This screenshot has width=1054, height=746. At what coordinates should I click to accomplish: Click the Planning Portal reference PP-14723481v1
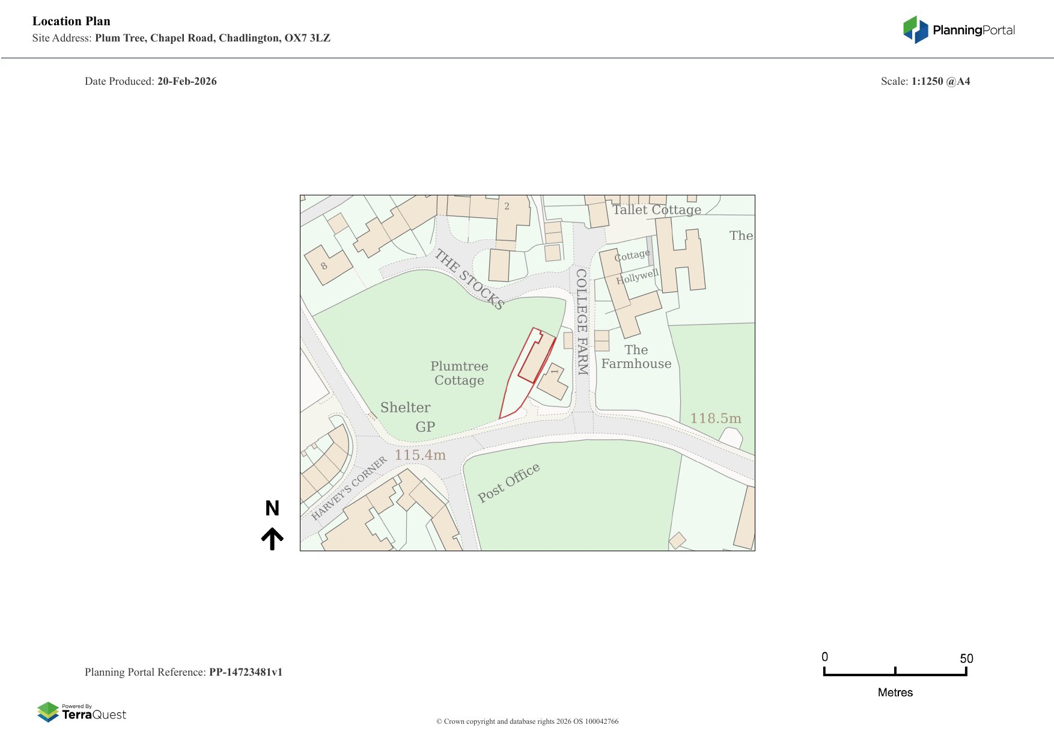pos(245,672)
